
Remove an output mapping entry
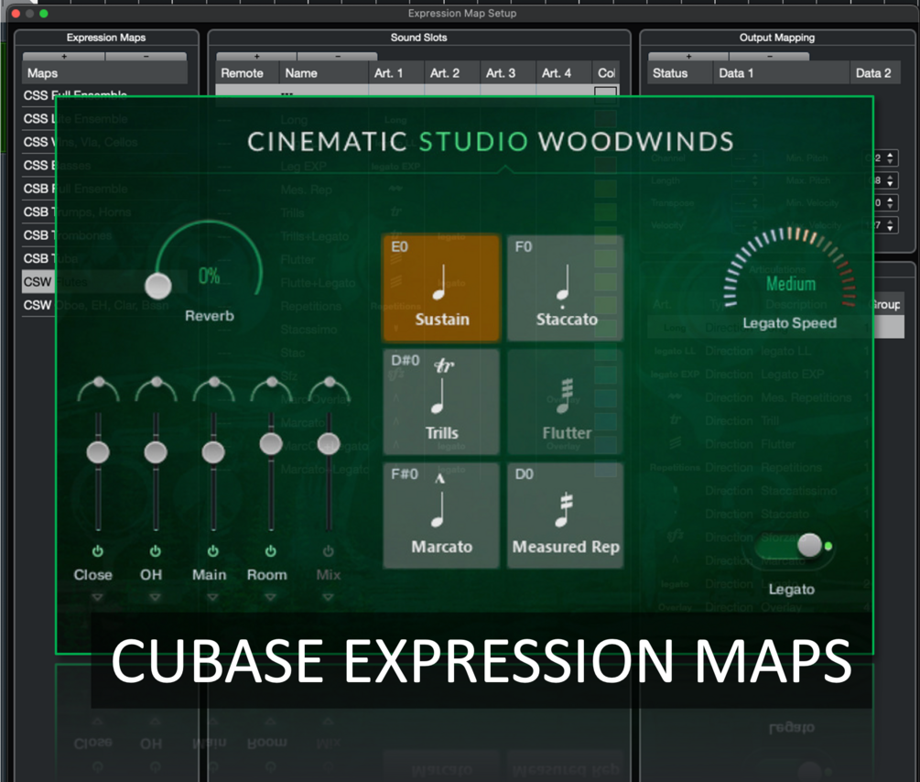[x=769, y=57]
